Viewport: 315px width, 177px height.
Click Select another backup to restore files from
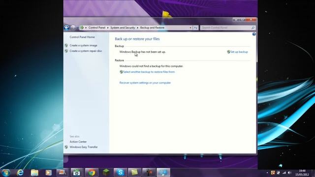point(149,72)
